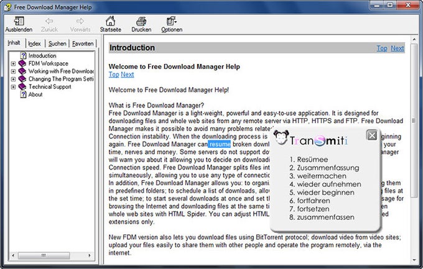The width and height of the screenshot is (423, 269).
Task: Click the Next link in header bar
Action: pos(397,48)
